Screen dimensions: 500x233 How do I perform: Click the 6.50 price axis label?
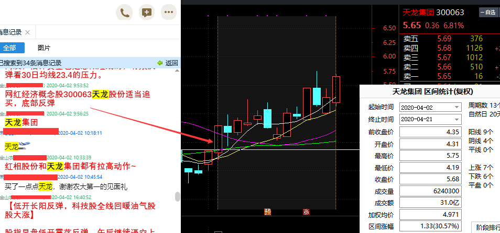389,28
